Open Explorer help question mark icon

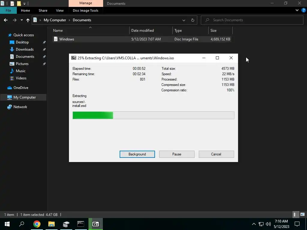tap(304, 10)
